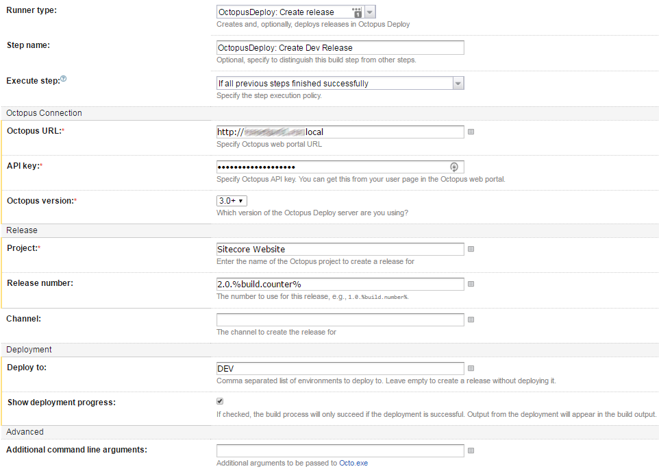Click the password manager icon in API key field

click(454, 167)
